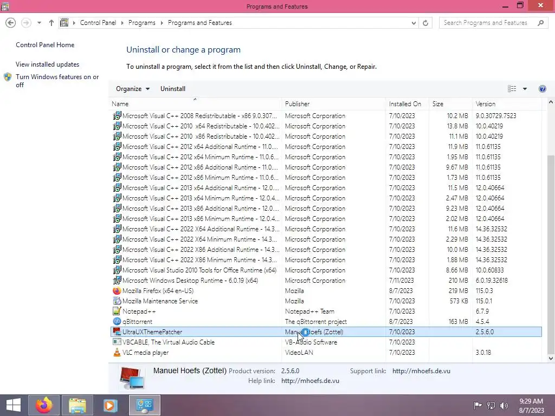Open the media player taskbar icon
Screen dimensions: 555x416
[111, 405]
